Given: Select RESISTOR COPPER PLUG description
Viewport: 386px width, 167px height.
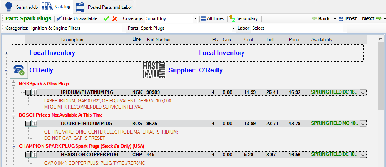Looking at the screenshot, I should [x=90, y=155].
